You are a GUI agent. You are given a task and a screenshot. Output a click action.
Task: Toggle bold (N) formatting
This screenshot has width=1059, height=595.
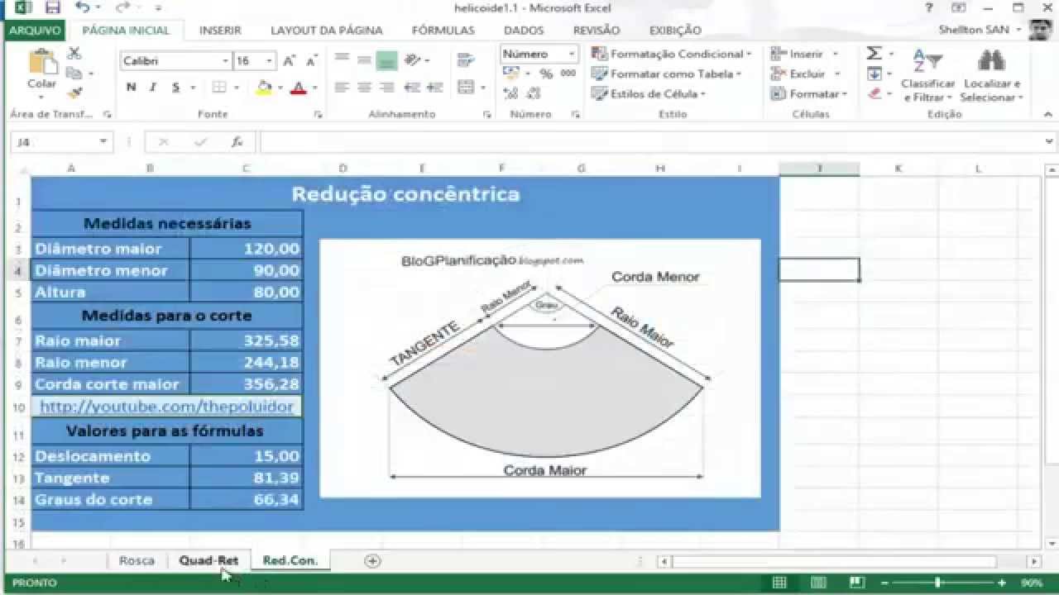tap(131, 88)
